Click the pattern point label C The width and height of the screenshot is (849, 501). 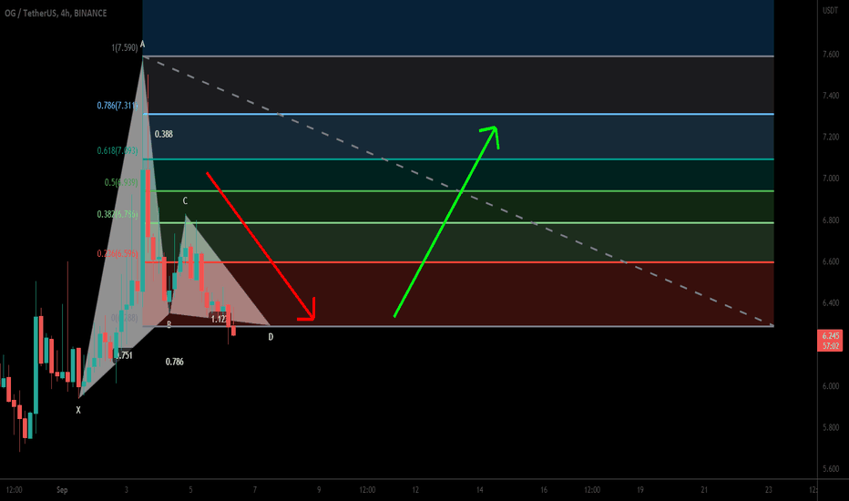tap(185, 201)
